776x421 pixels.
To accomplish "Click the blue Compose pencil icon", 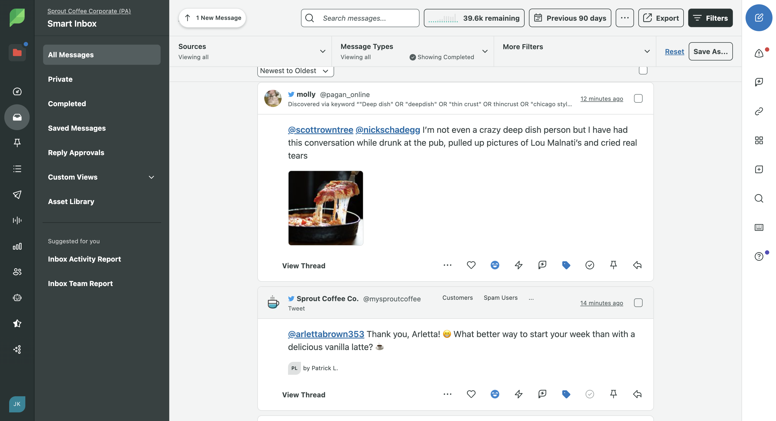I will click(x=758, y=18).
